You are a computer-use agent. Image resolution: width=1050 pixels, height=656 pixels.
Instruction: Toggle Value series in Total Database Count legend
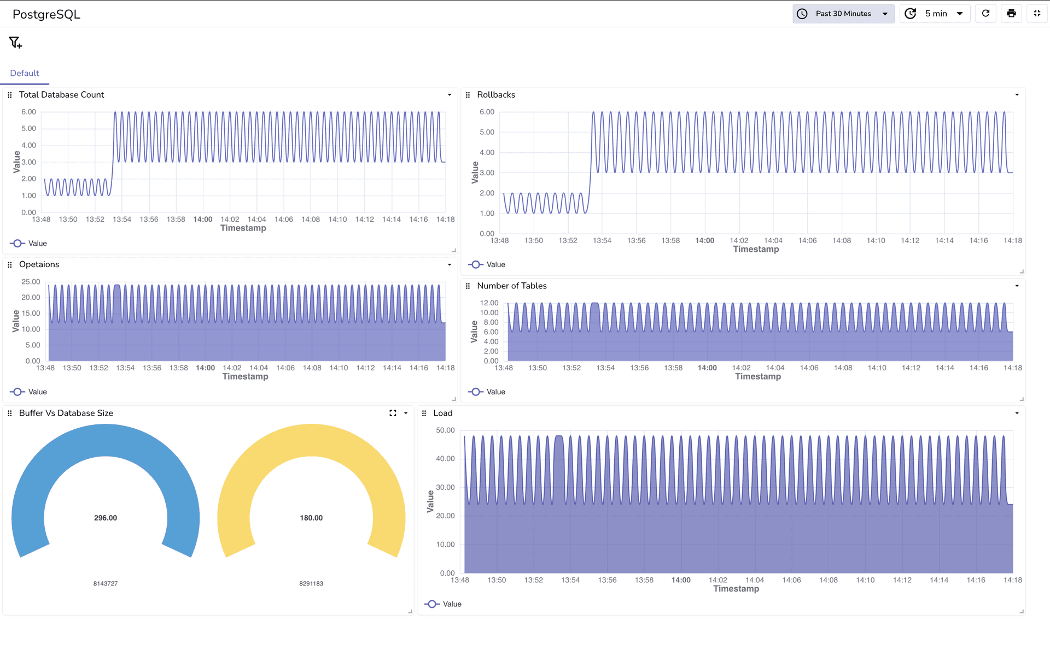[28, 244]
